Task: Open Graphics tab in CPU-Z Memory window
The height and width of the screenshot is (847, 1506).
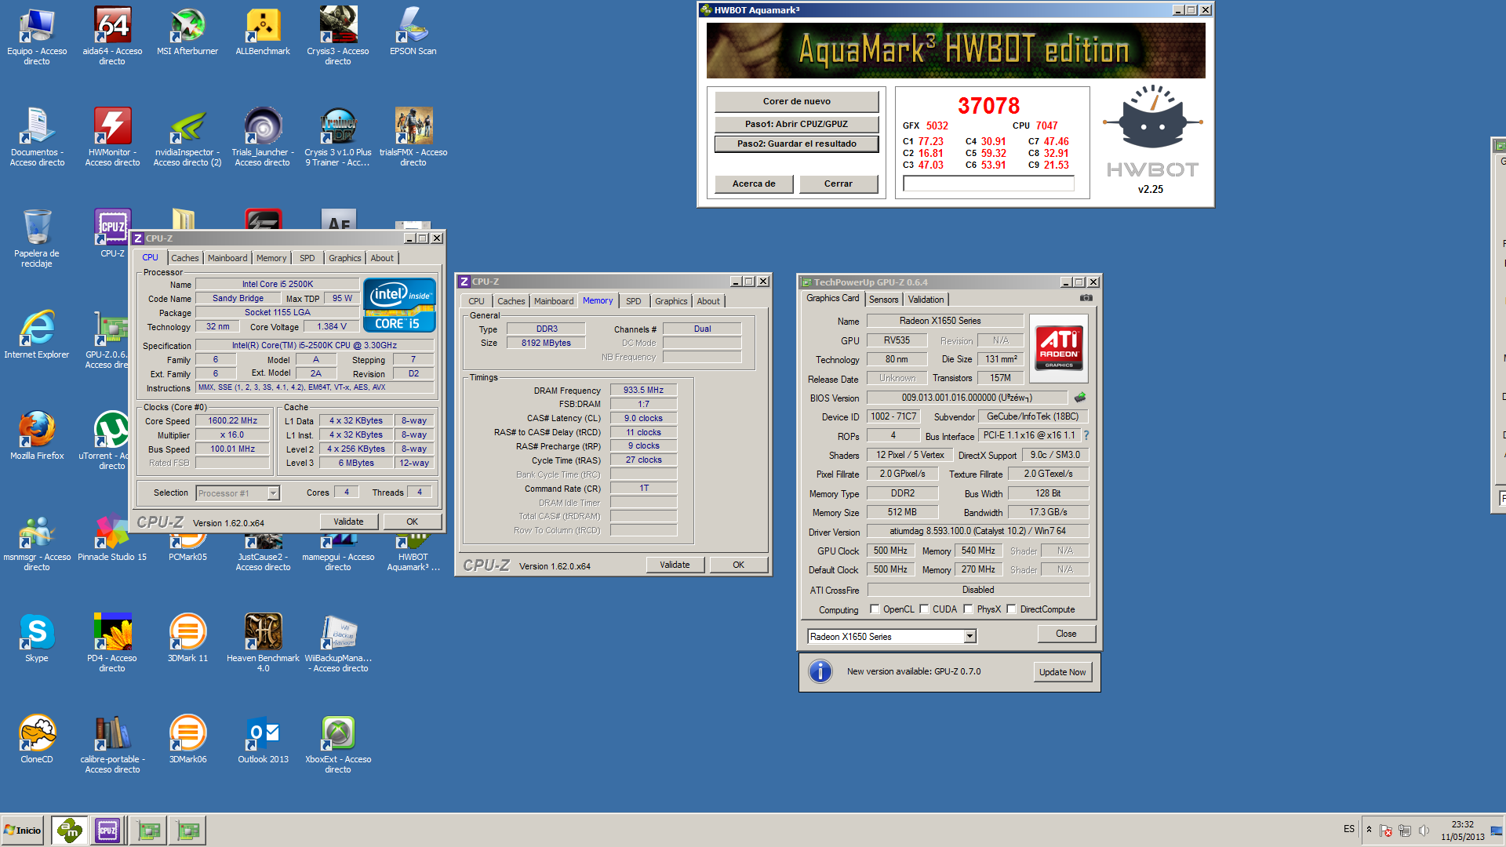Action: [671, 301]
